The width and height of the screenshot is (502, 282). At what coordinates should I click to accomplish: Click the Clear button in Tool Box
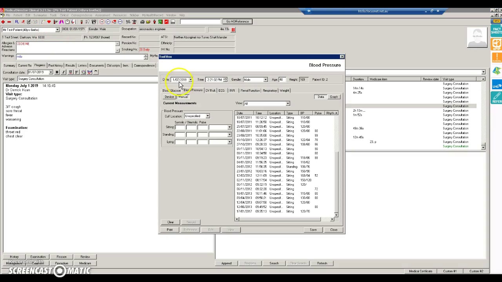point(171,222)
